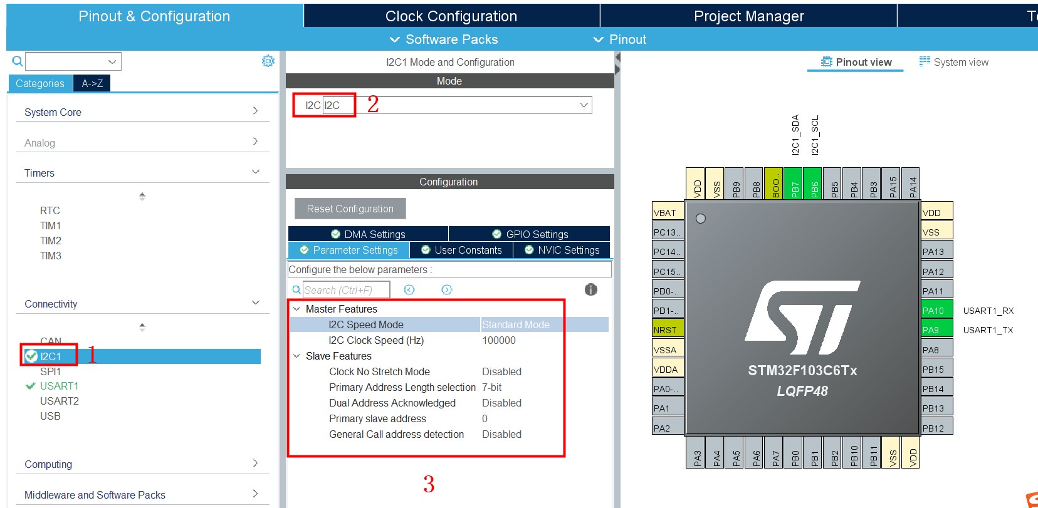Switch to Clock Configuration tab
The width and height of the screenshot is (1038, 508).
[x=451, y=16]
